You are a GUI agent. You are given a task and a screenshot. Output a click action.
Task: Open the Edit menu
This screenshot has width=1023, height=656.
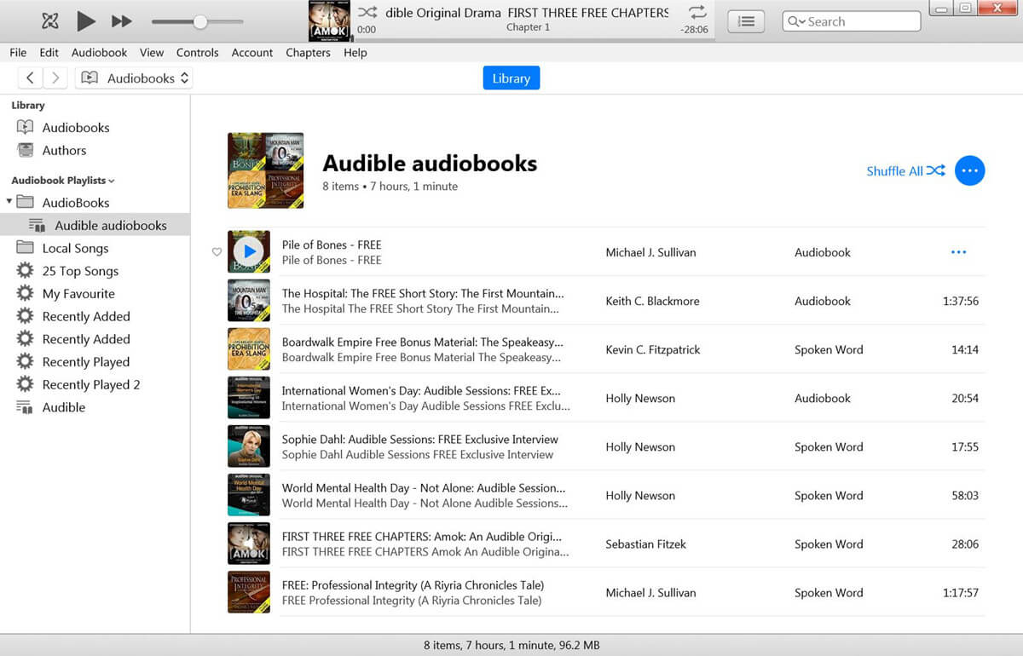click(49, 52)
